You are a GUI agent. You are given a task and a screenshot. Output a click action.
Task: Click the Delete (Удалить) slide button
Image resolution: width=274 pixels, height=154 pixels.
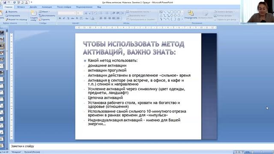click(x=45, y=20)
